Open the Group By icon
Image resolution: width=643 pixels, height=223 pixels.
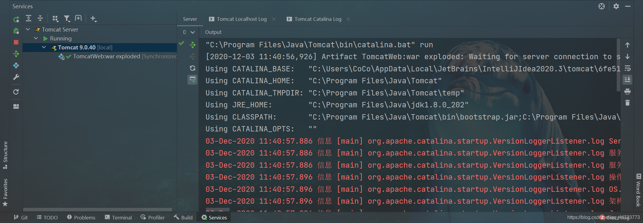pyautogui.click(x=55, y=19)
